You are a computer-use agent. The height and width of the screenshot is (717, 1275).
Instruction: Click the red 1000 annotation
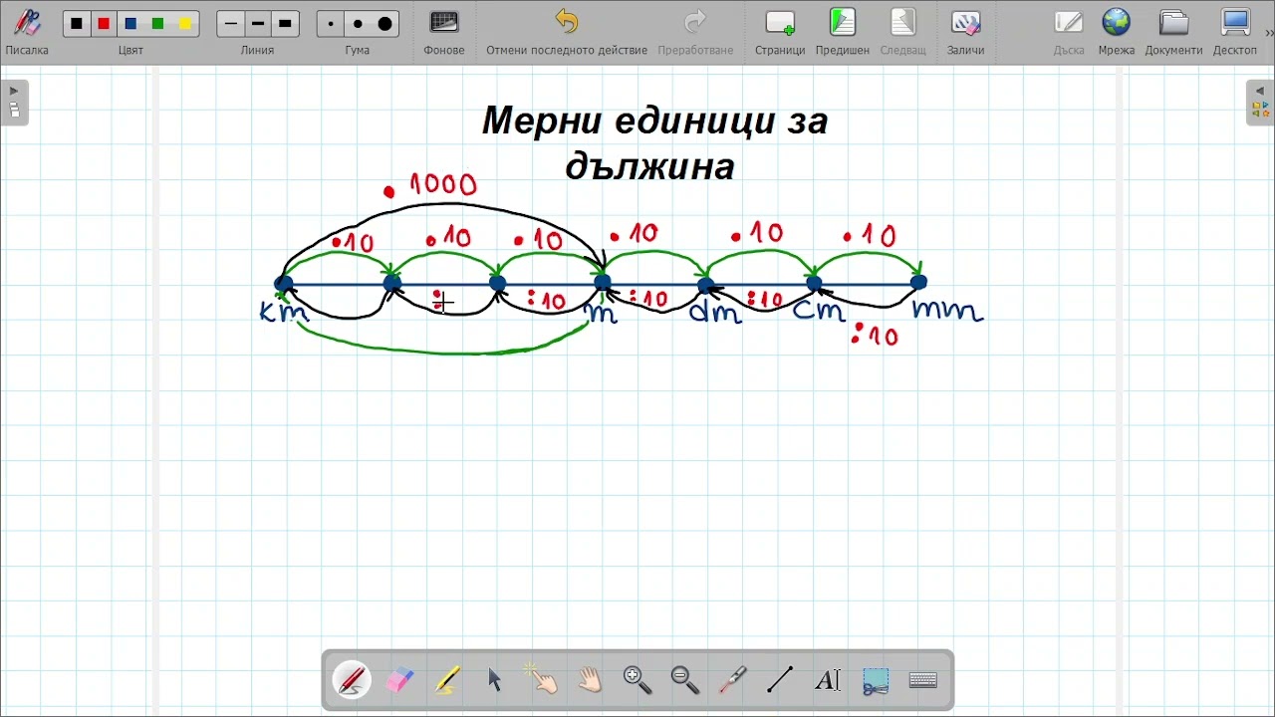(431, 185)
